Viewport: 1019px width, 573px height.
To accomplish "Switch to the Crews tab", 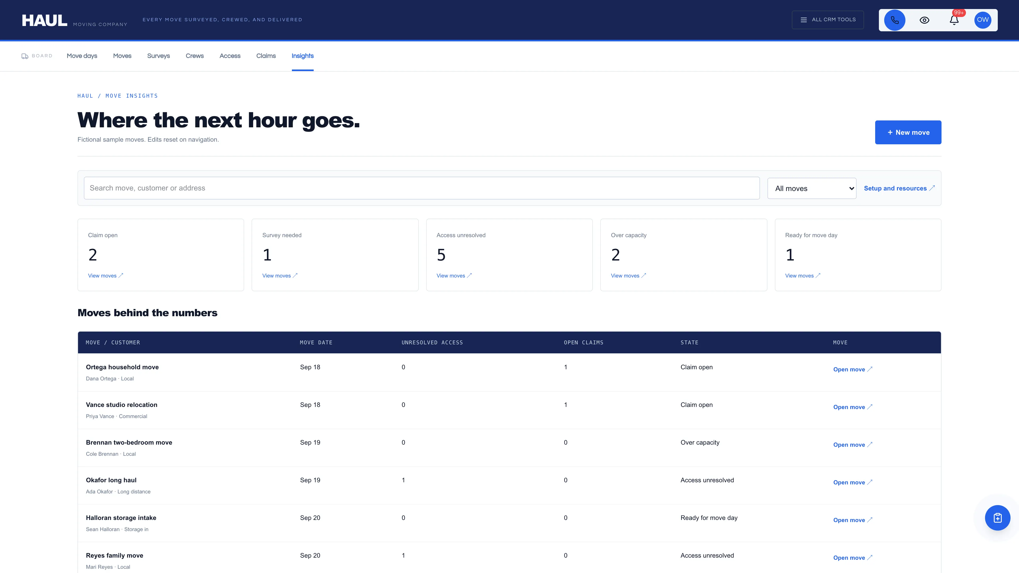I will [195, 56].
